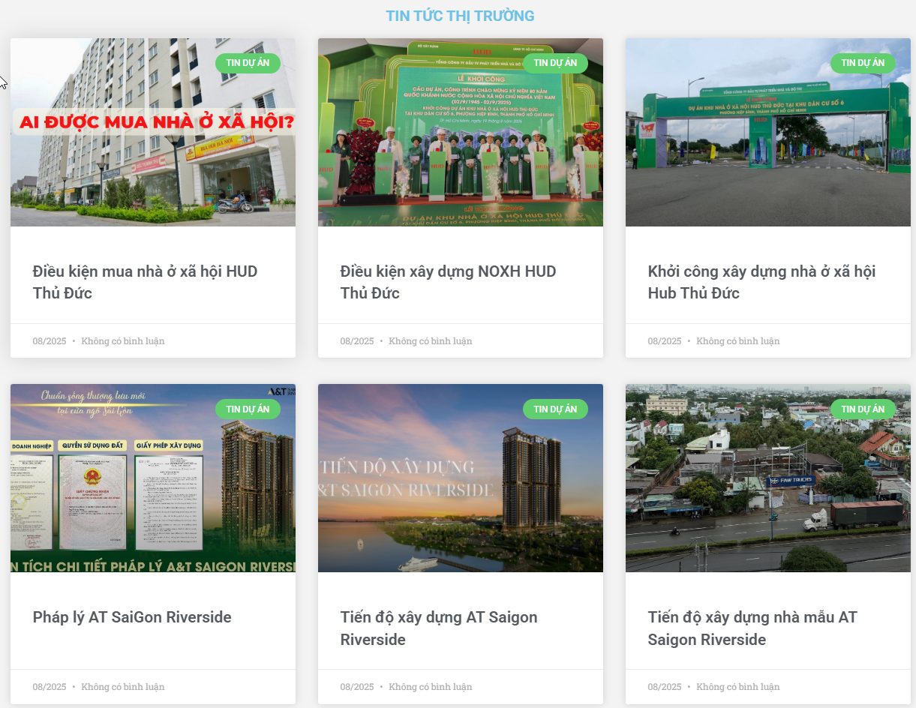The image size is (916, 708).
Task: Click the green entrance gate project thumbnail
Action: (x=768, y=132)
